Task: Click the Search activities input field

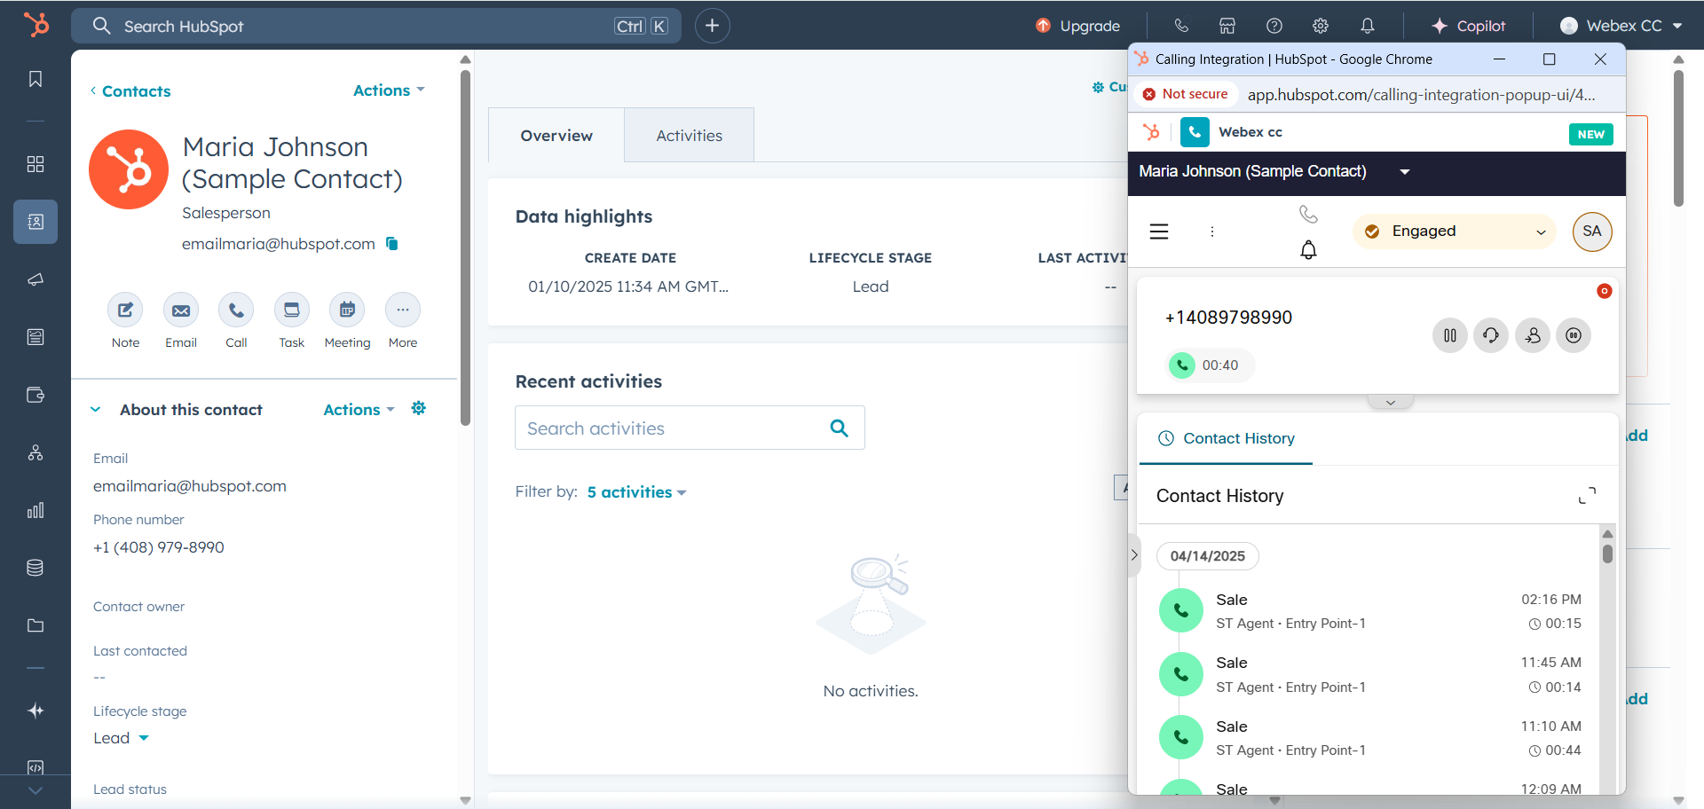Action: [670, 428]
